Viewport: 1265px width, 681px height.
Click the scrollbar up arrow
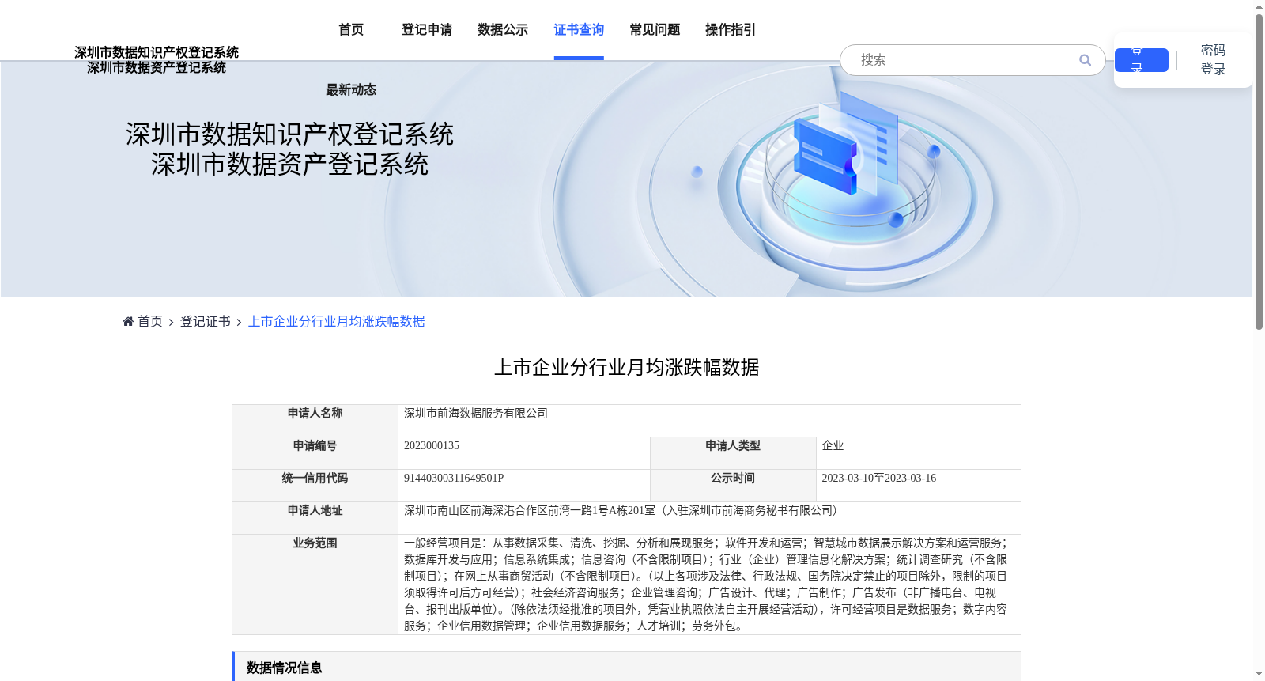pos(1259,6)
